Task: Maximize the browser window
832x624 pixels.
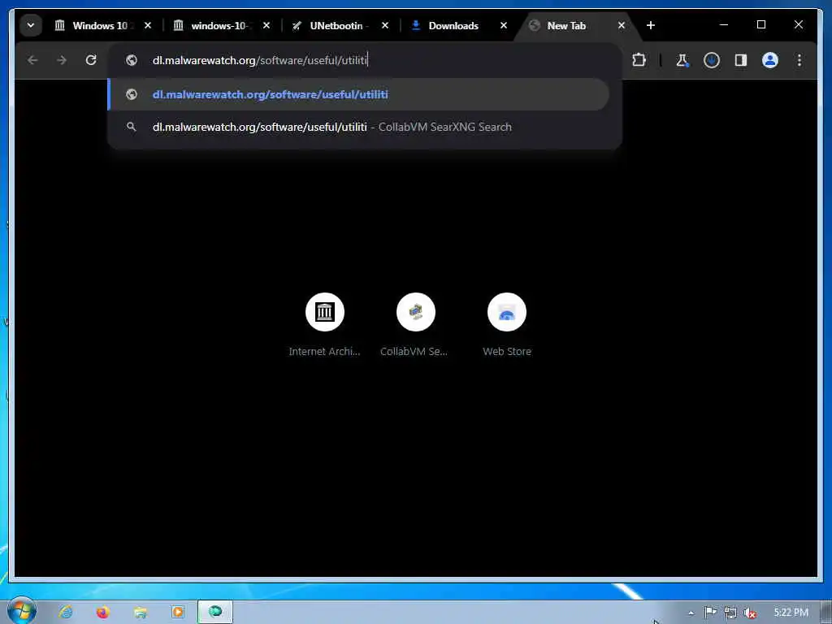Action: [x=760, y=25]
